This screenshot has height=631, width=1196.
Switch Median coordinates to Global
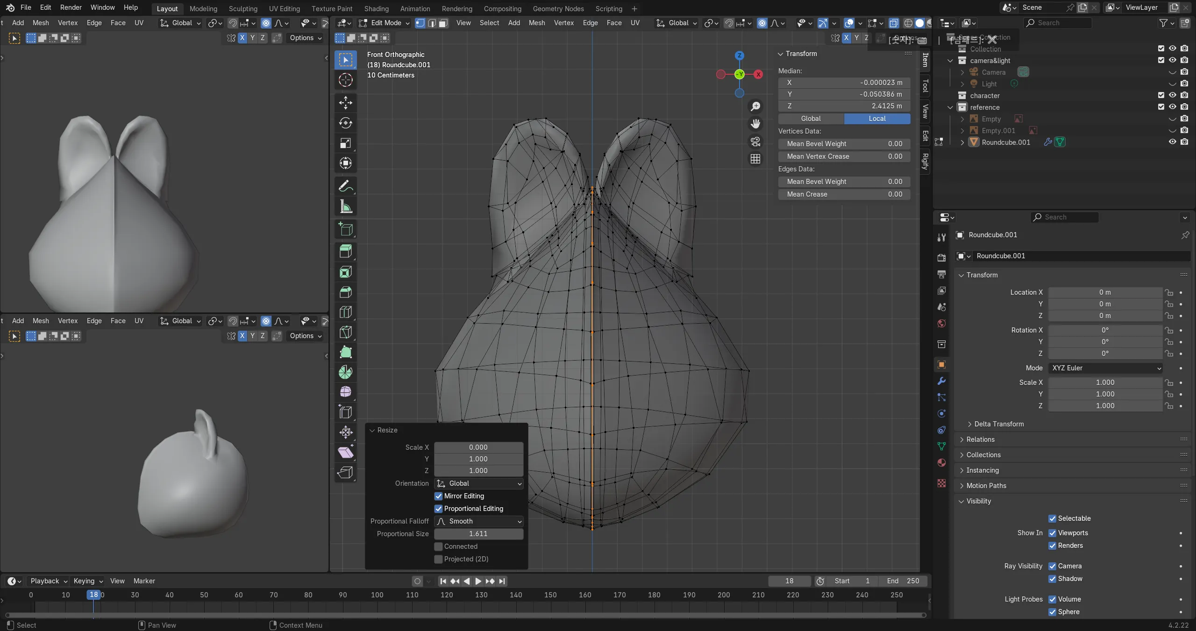(x=811, y=119)
